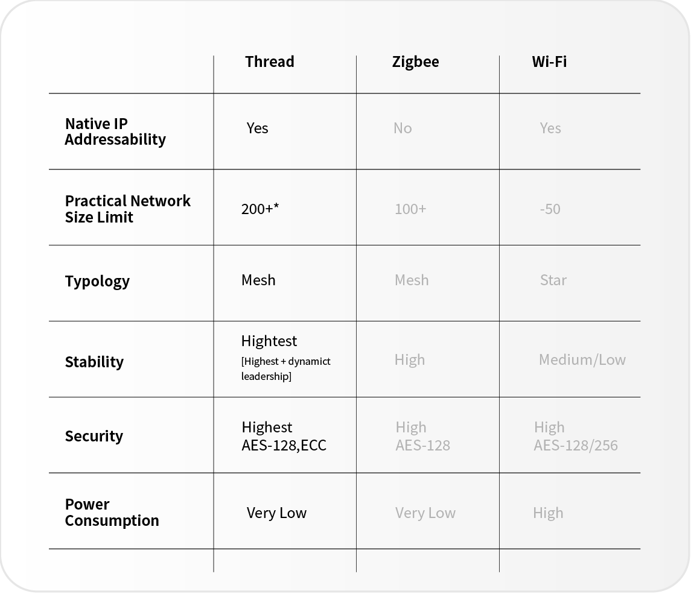Select the Security row label
Screen dimensions: 691x594
pyautogui.click(x=94, y=436)
